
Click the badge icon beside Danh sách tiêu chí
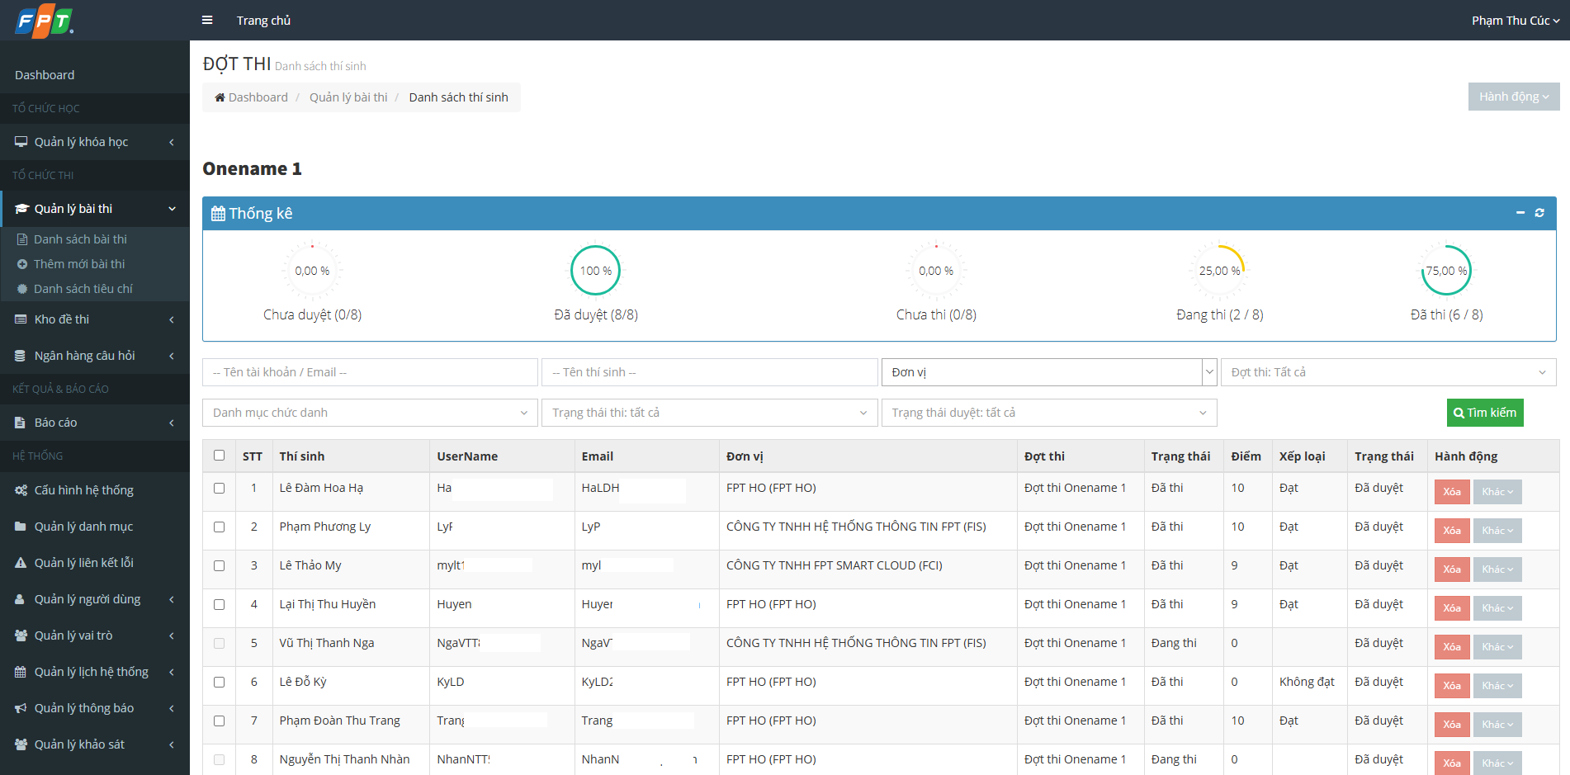[22, 289]
